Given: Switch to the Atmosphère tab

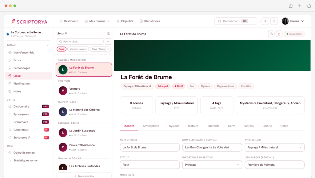Looking at the screenshot, I should [151, 126].
